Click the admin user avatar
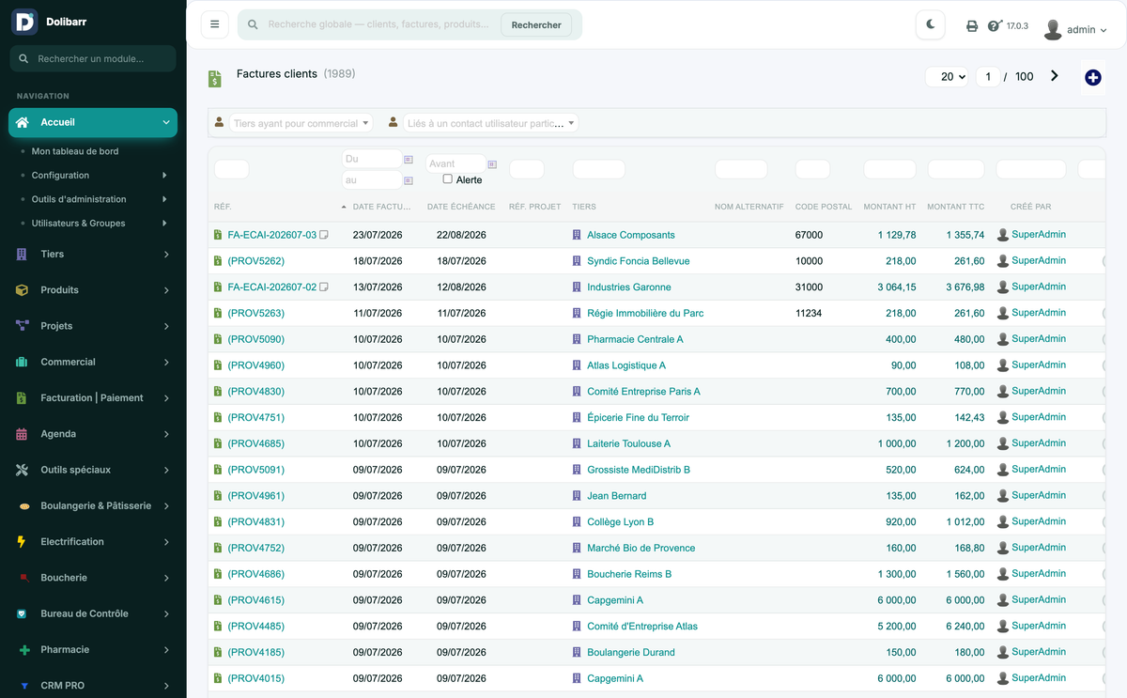 pos(1053,29)
